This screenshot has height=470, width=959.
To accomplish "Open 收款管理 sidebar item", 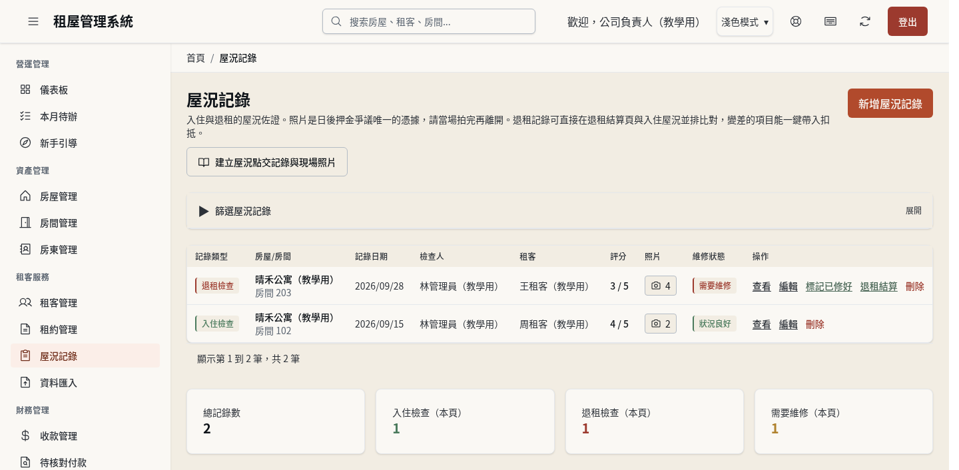I will pyautogui.click(x=85, y=435).
